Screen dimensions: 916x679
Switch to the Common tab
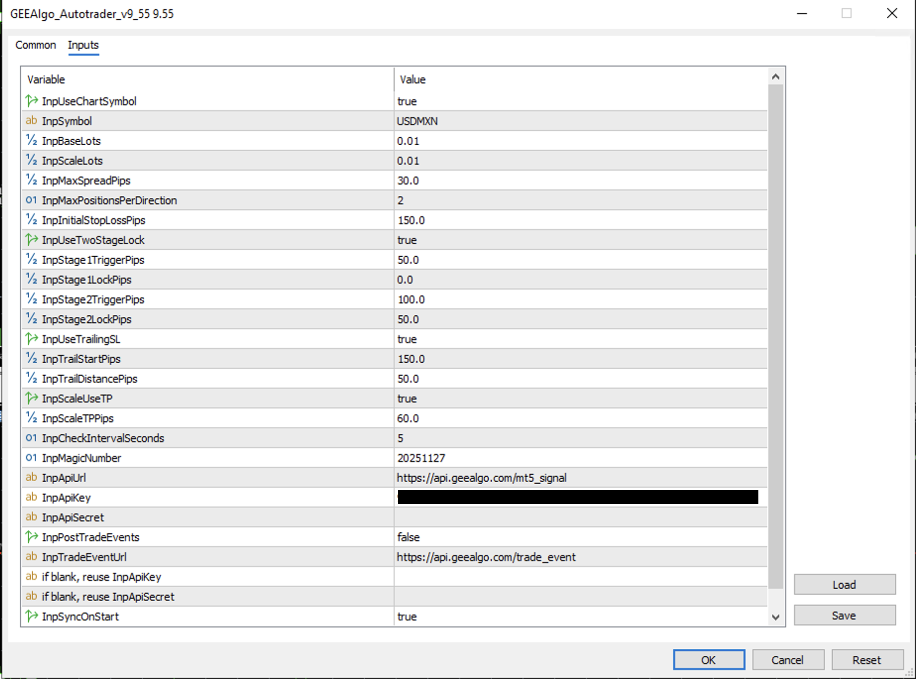click(x=35, y=45)
